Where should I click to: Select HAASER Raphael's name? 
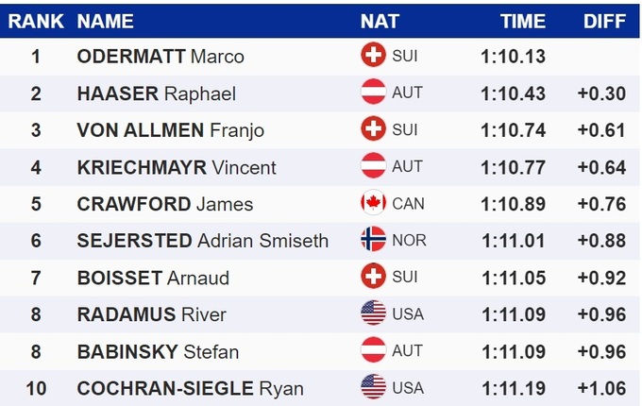156,93
